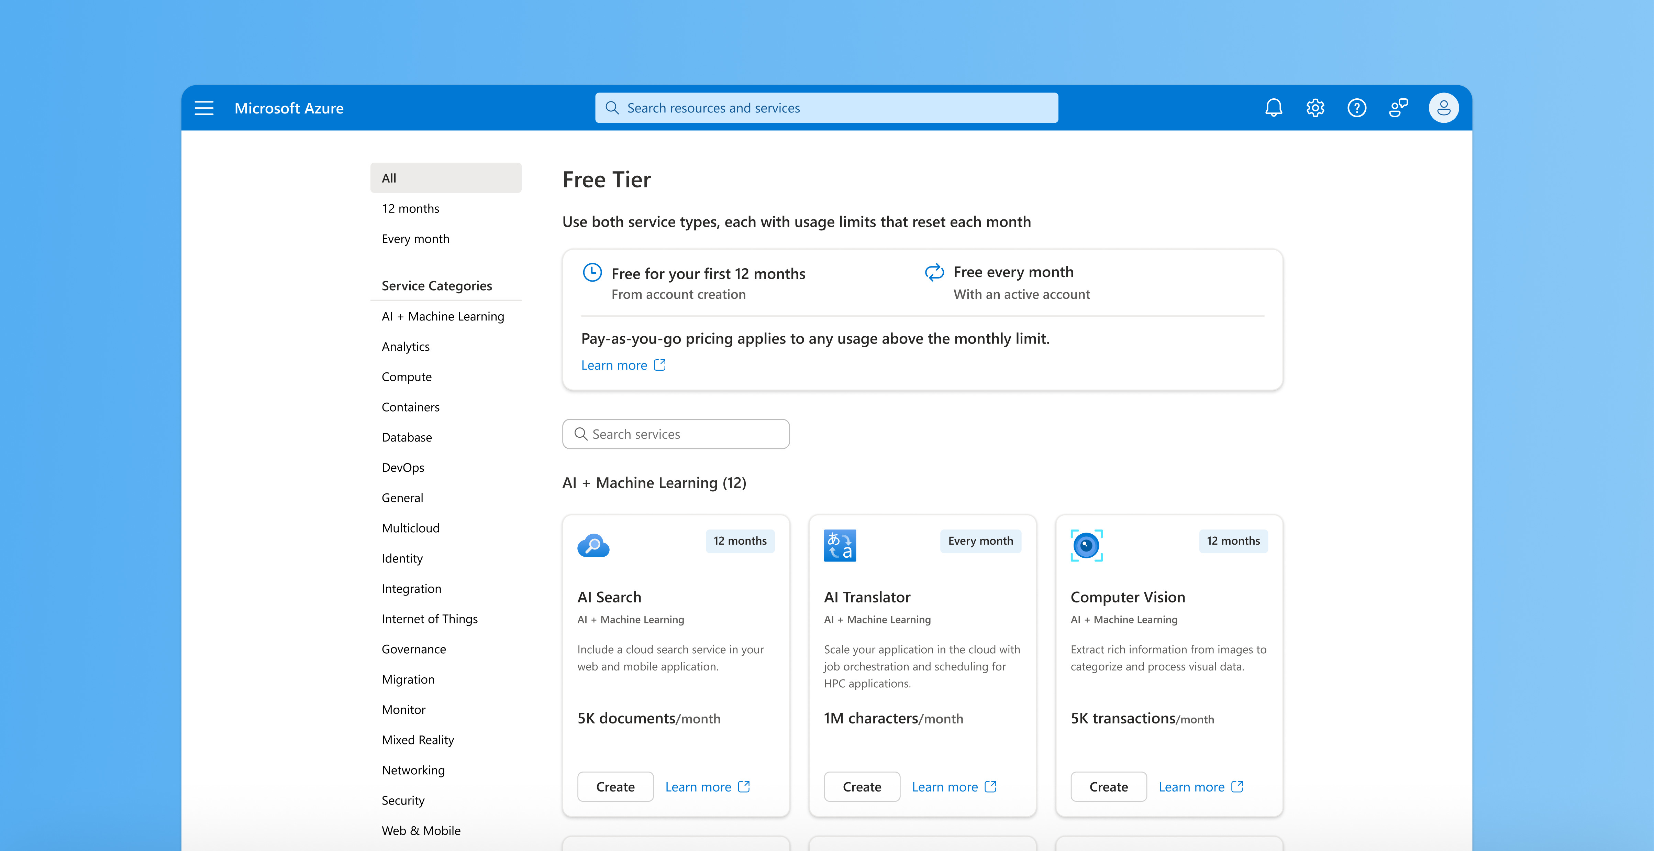Click external link icon on AI Translator card
The image size is (1654, 851).
[x=991, y=787]
